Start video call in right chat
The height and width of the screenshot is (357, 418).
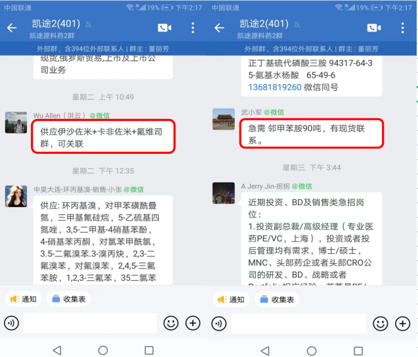[x=374, y=28]
